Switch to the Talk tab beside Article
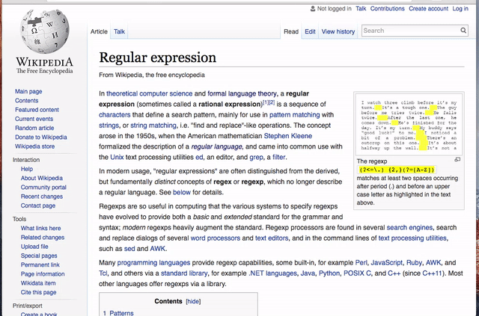Image resolution: width=479 pixels, height=316 pixels. pos(119,31)
